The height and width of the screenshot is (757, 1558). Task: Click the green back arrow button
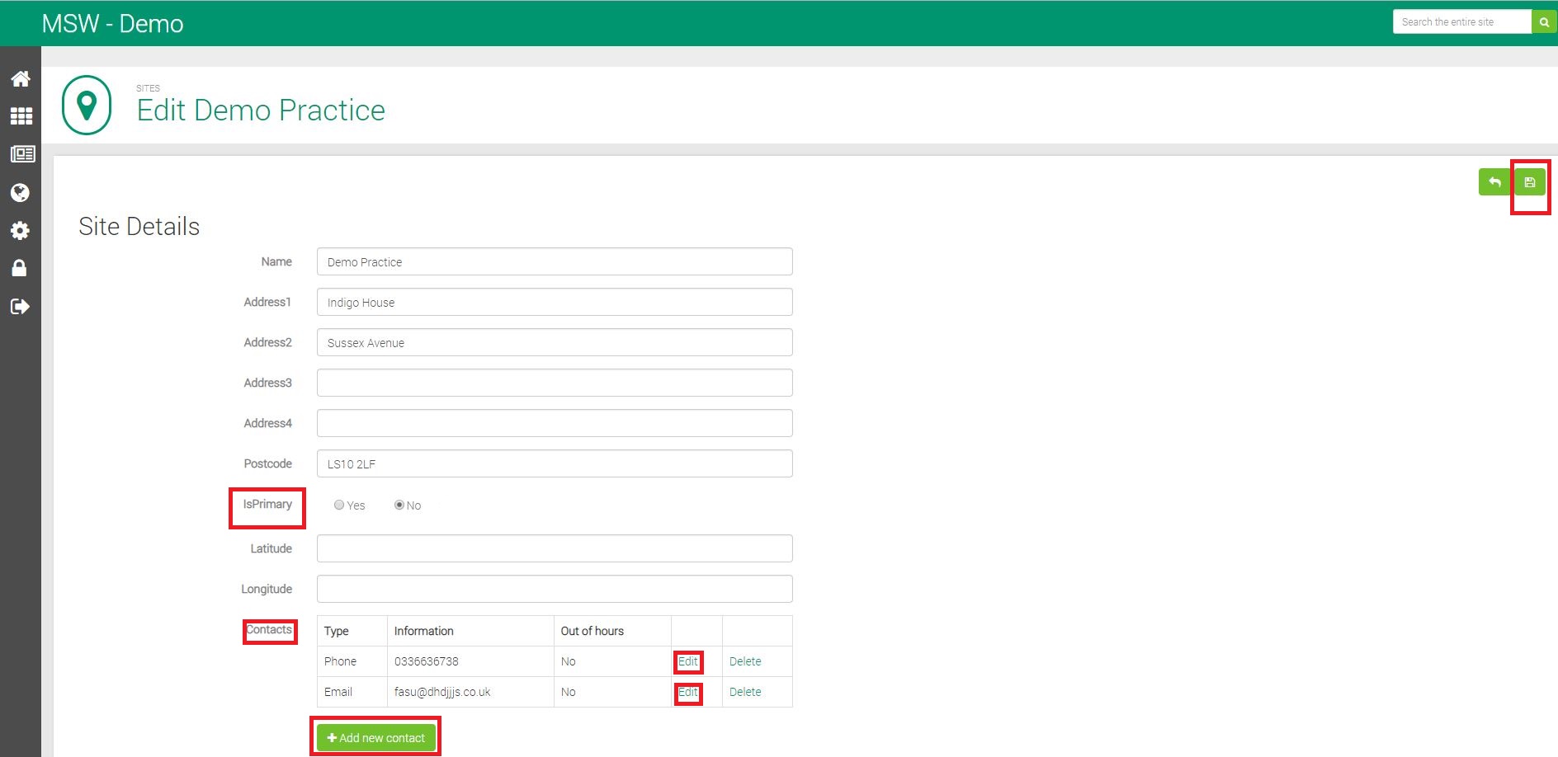click(x=1494, y=182)
